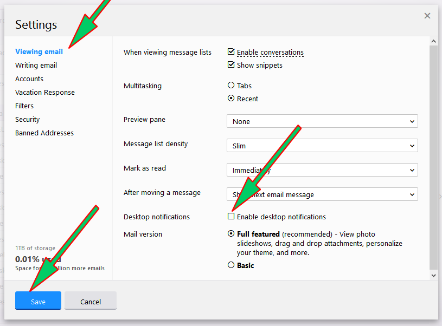Screen dimensions: 442x326
Task: Close the Settings dialog with X
Action: (427, 16)
